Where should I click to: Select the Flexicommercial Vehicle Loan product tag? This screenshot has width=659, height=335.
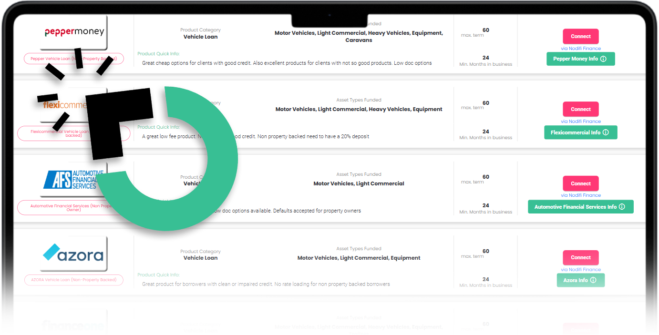tap(52, 133)
